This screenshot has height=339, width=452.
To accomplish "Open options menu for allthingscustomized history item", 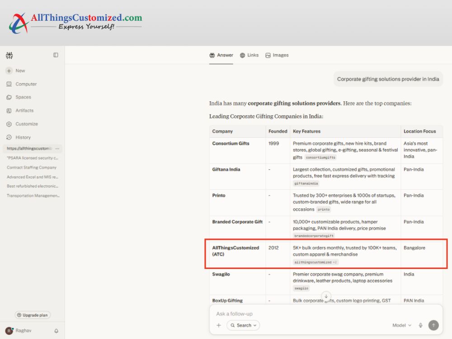I will click(57, 148).
